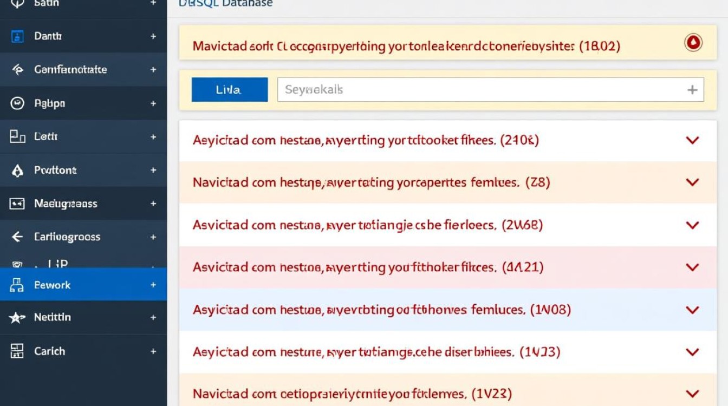Expand the row ending in (1N08)

692,310
